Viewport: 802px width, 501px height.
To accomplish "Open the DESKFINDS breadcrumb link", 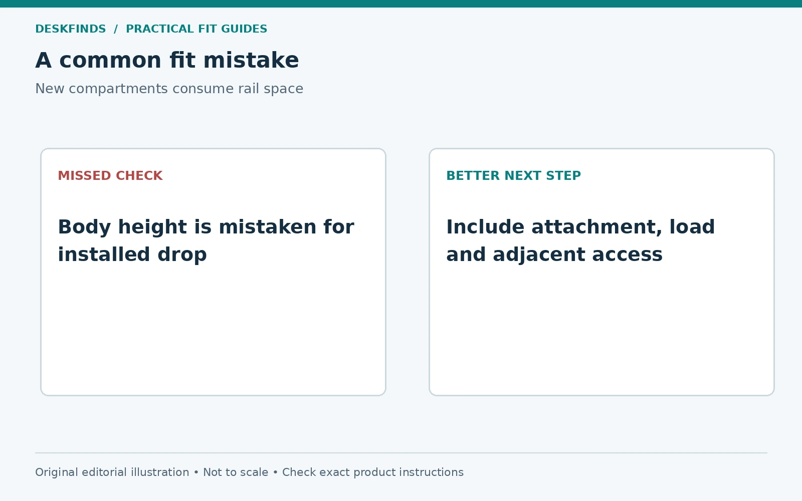I will pos(71,29).
